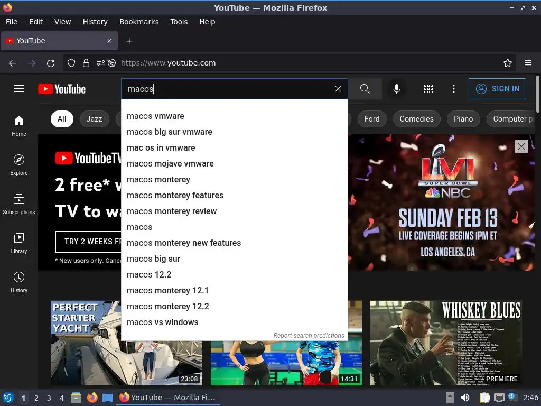Select the Computer filter chip
The height and width of the screenshot is (406, 541).
point(511,119)
